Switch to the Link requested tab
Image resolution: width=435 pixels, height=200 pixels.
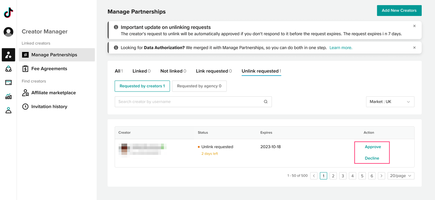click(x=214, y=71)
